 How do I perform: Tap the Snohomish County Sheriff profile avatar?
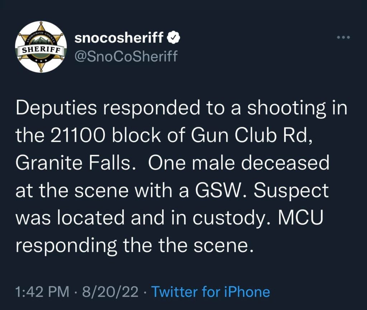41,47
